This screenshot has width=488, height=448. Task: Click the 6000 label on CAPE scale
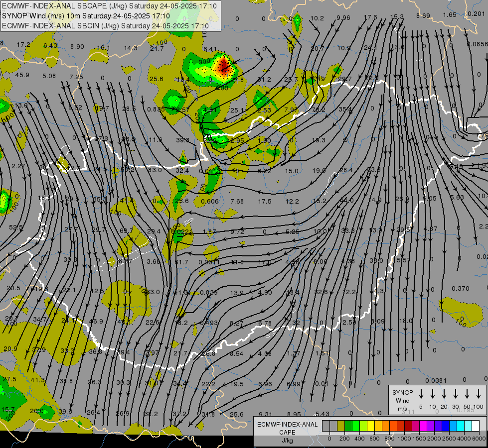(479, 439)
